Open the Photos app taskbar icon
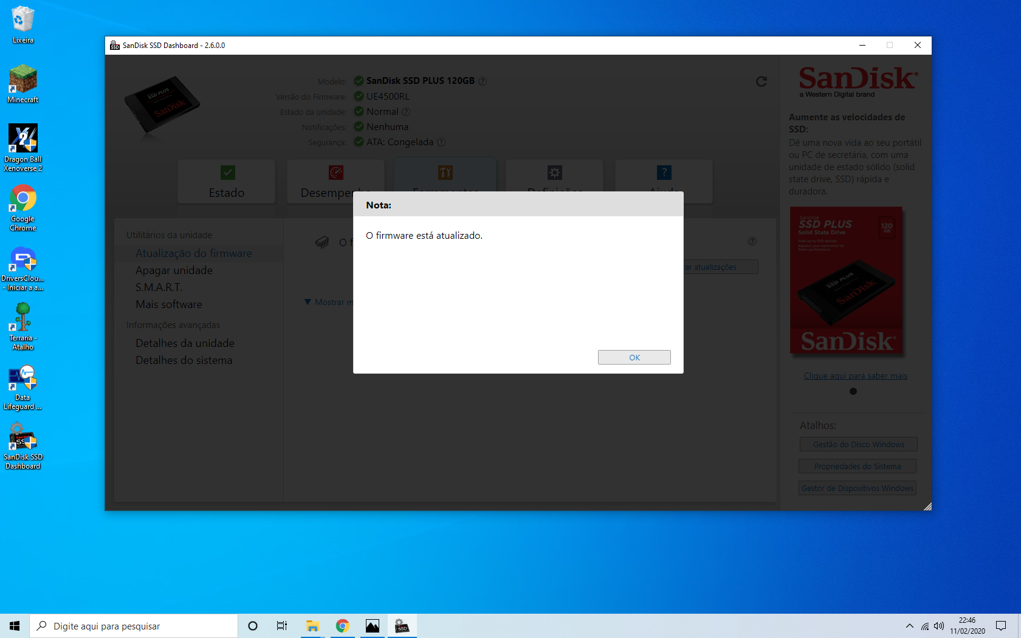 [372, 626]
